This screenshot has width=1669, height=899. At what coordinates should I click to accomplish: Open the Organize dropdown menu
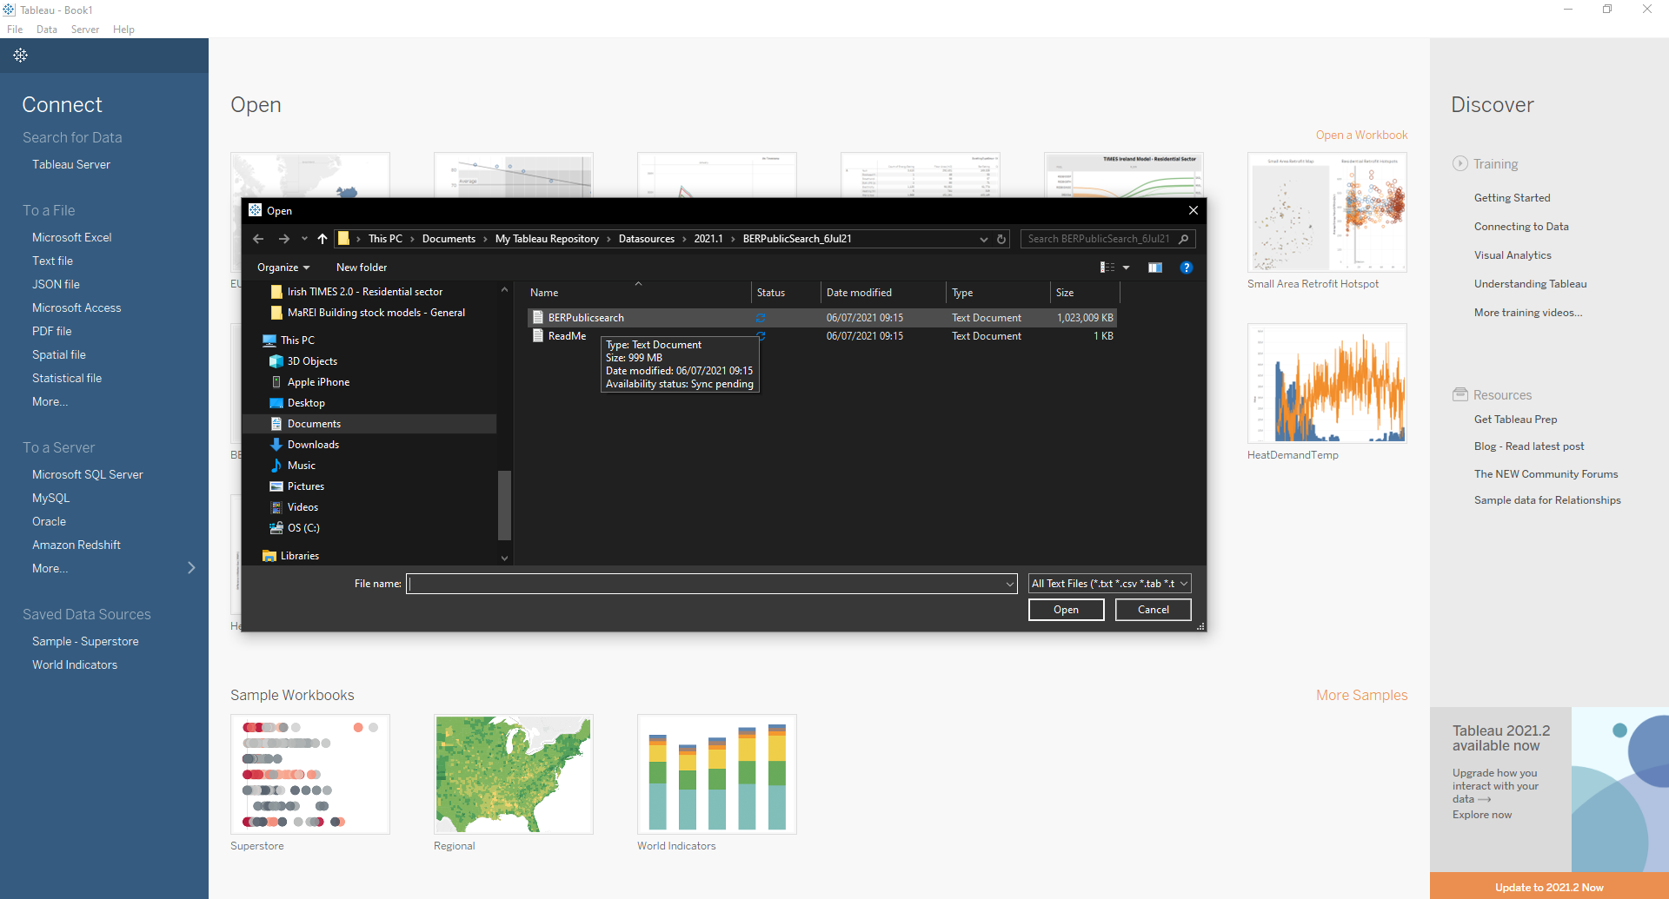pyautogui.click(x=283, y=268)
